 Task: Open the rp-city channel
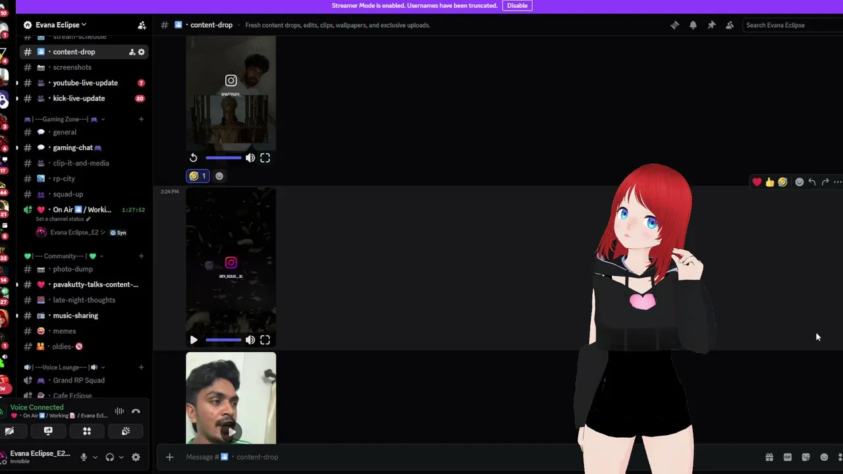tap(64, 178)
